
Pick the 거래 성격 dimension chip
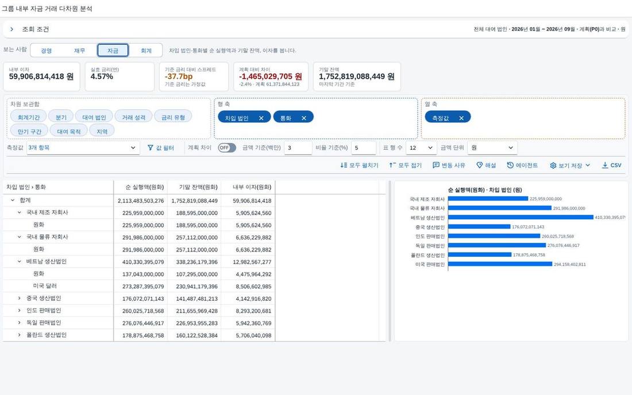(133, 117)
